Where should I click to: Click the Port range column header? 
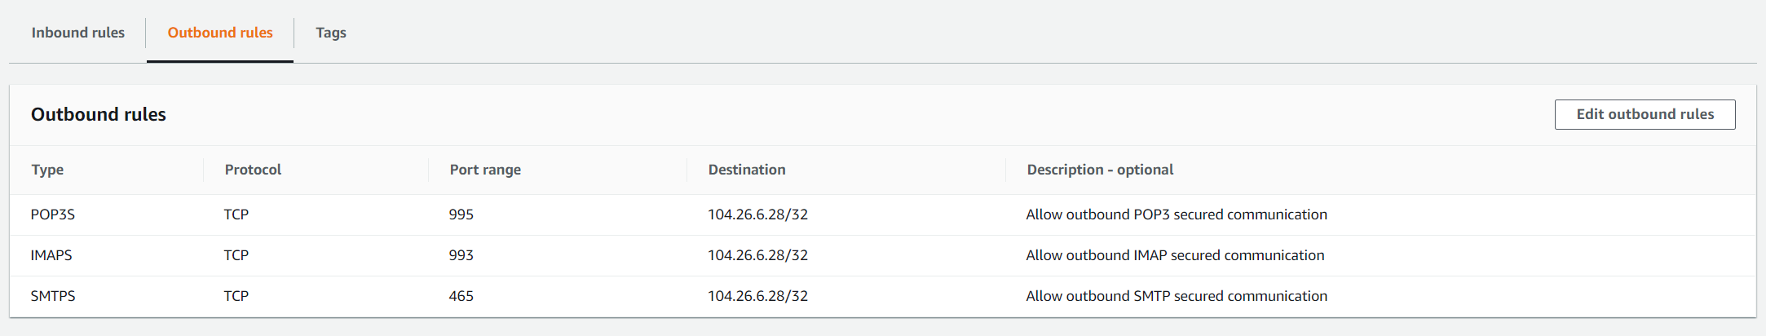[485, 170]
